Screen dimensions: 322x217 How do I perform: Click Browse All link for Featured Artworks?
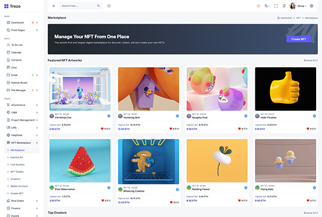(311, 60)
